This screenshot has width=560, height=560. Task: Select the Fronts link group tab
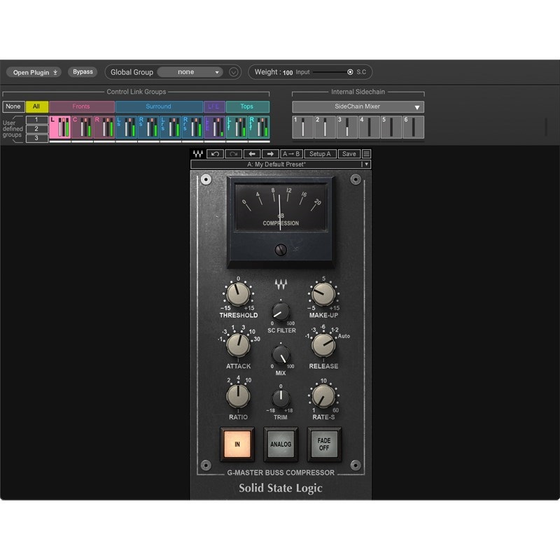(x=82, y=106)
